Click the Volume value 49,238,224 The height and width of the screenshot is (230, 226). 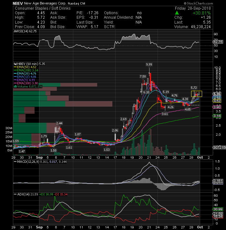click(x=200, y=27)
